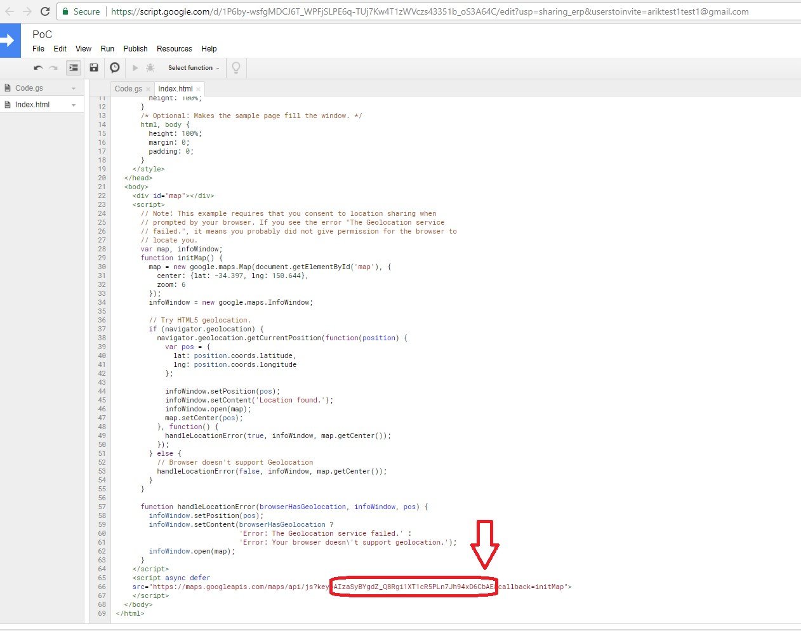Click the Secure padlock indicator
The height and width of the screenshot is (631, 801).
pos(81,11)
